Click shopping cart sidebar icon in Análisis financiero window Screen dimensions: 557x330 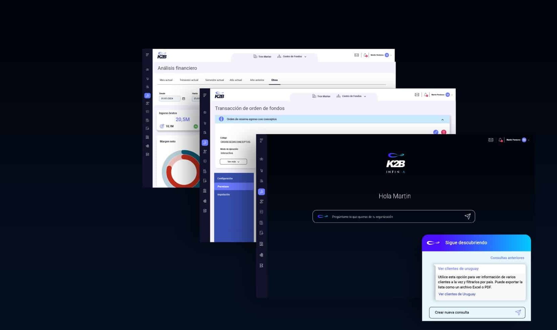pos(147,79)
